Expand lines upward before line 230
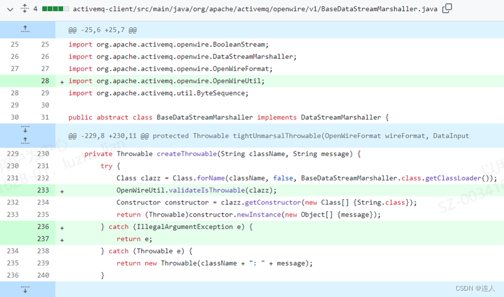504x297 pixels. [25, 140]
